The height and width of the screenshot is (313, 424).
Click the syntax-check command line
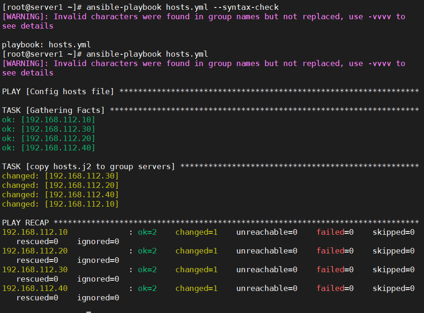[x=140, y=7]
